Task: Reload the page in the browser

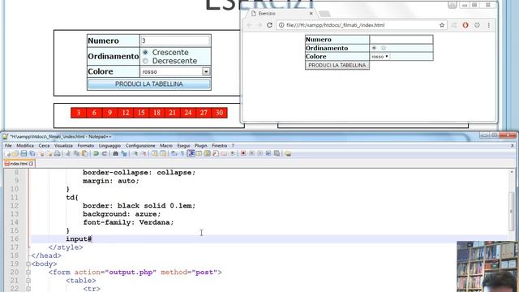Action: tap(269, 25)
